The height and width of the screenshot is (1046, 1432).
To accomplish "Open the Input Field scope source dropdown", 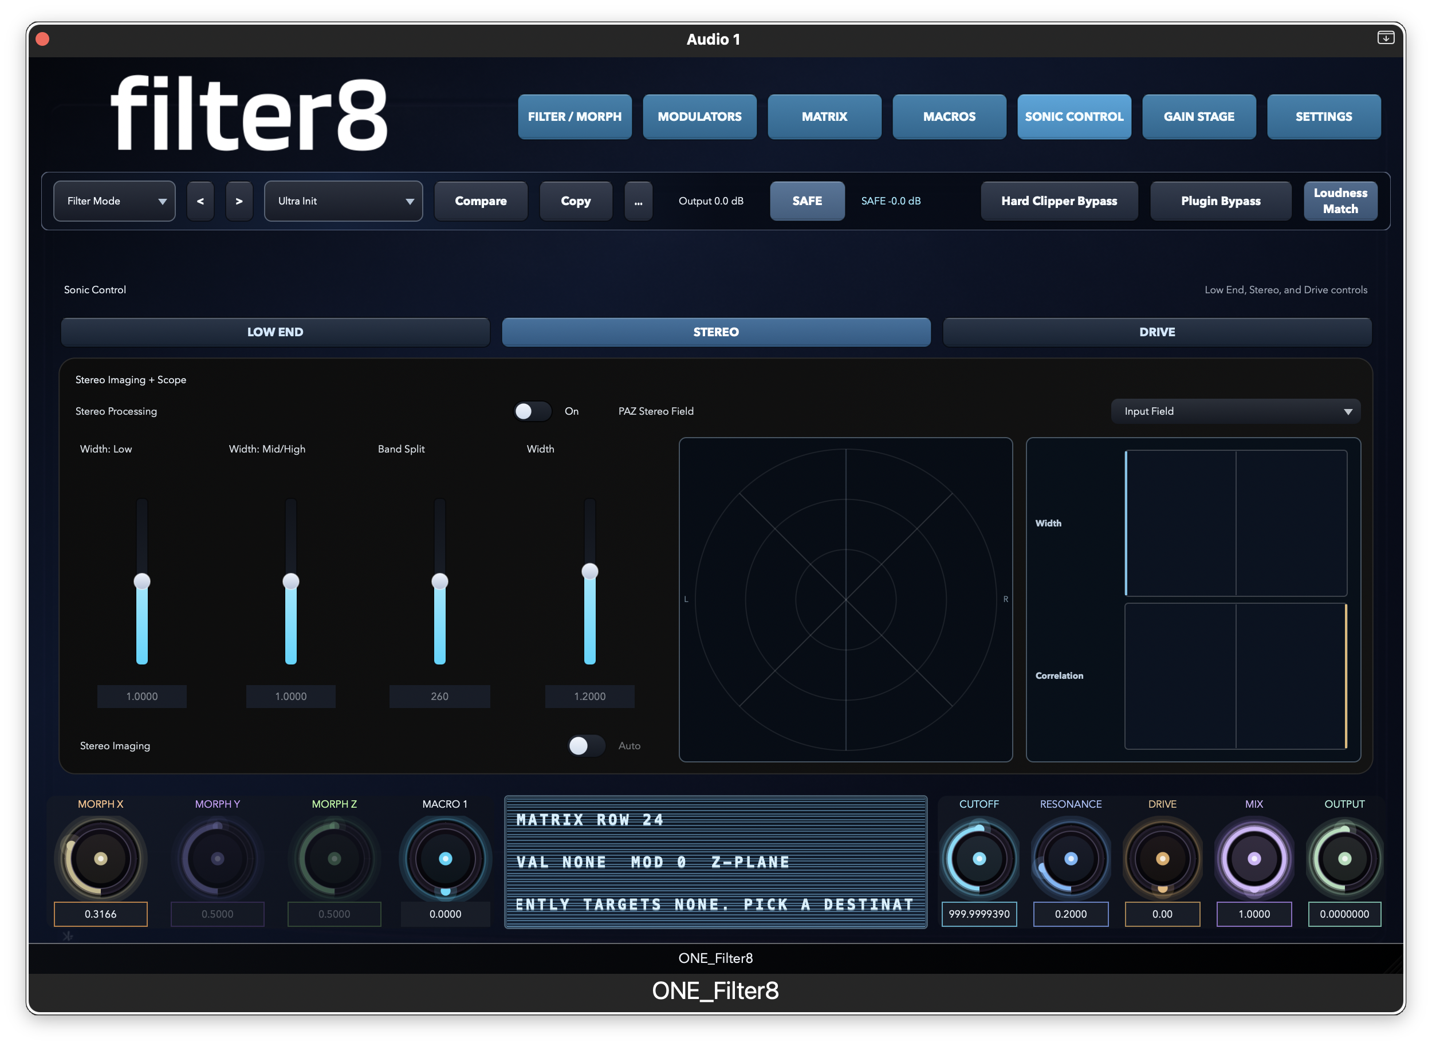I will pos(1235,411).
